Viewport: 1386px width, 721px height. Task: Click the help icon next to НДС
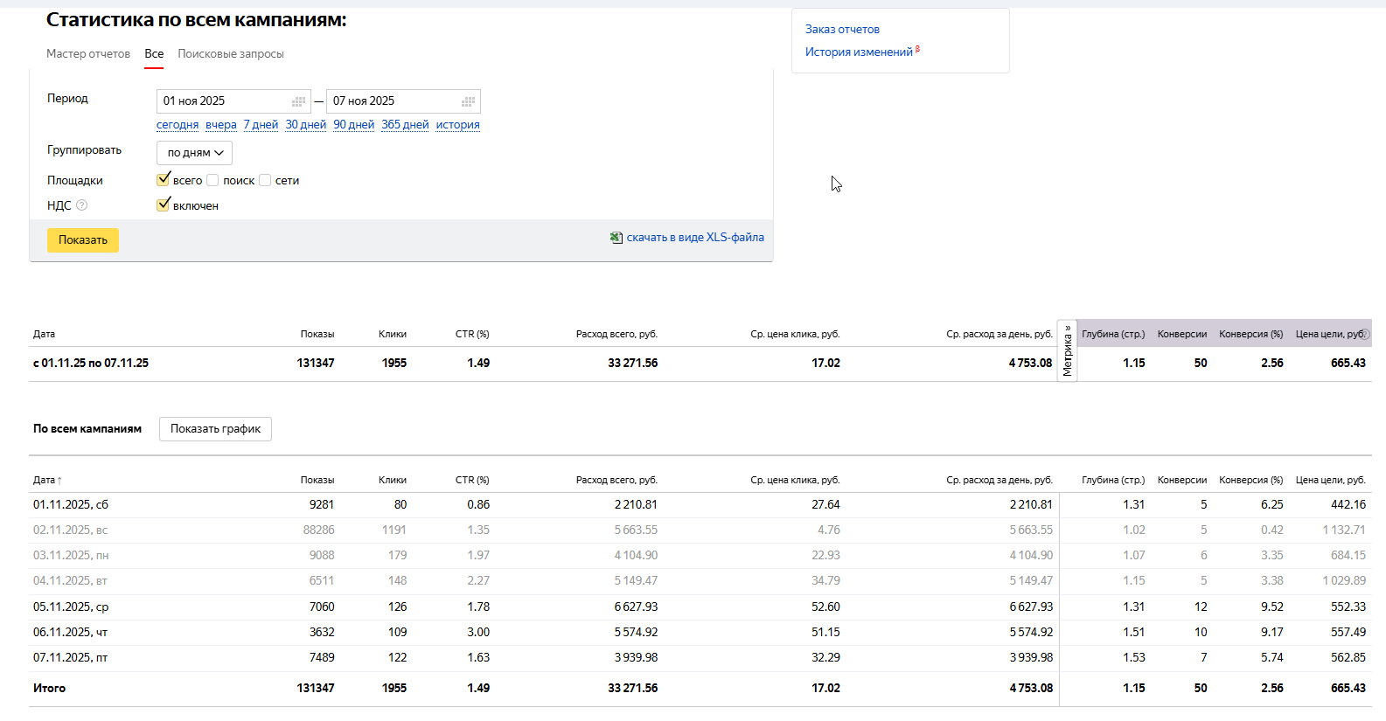tap(82, 205)
